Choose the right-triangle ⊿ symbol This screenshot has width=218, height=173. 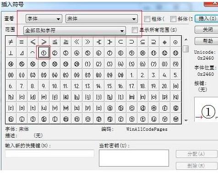tap(22, 53)
